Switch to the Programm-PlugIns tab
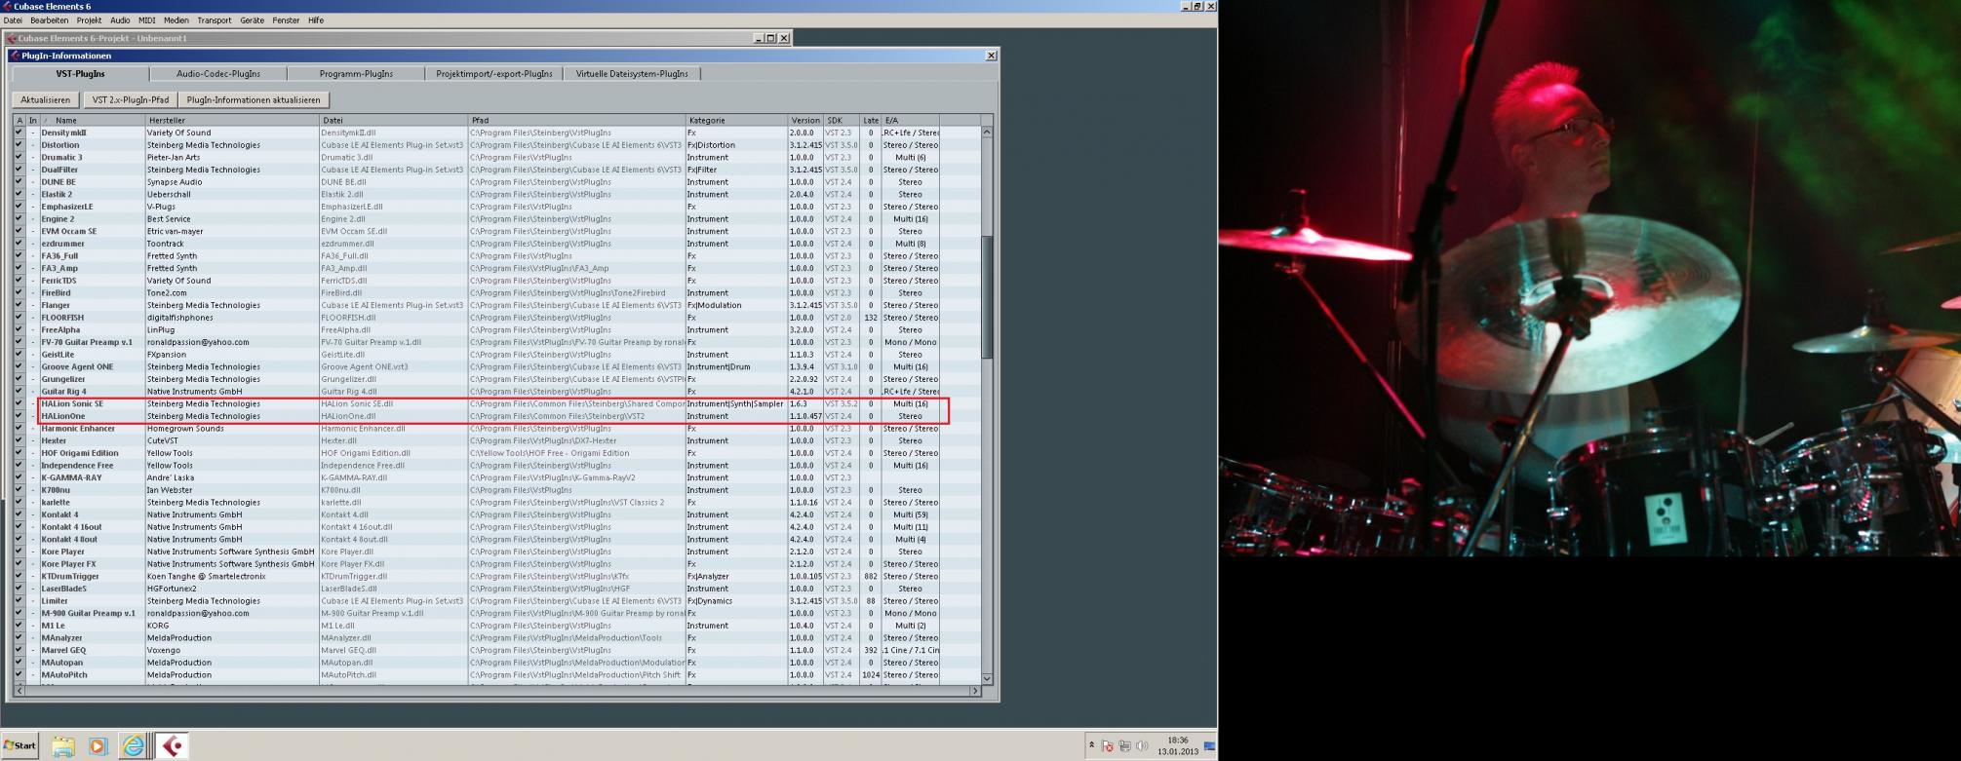This screenshot has height=761, width=1961. [x=356, y=74]
